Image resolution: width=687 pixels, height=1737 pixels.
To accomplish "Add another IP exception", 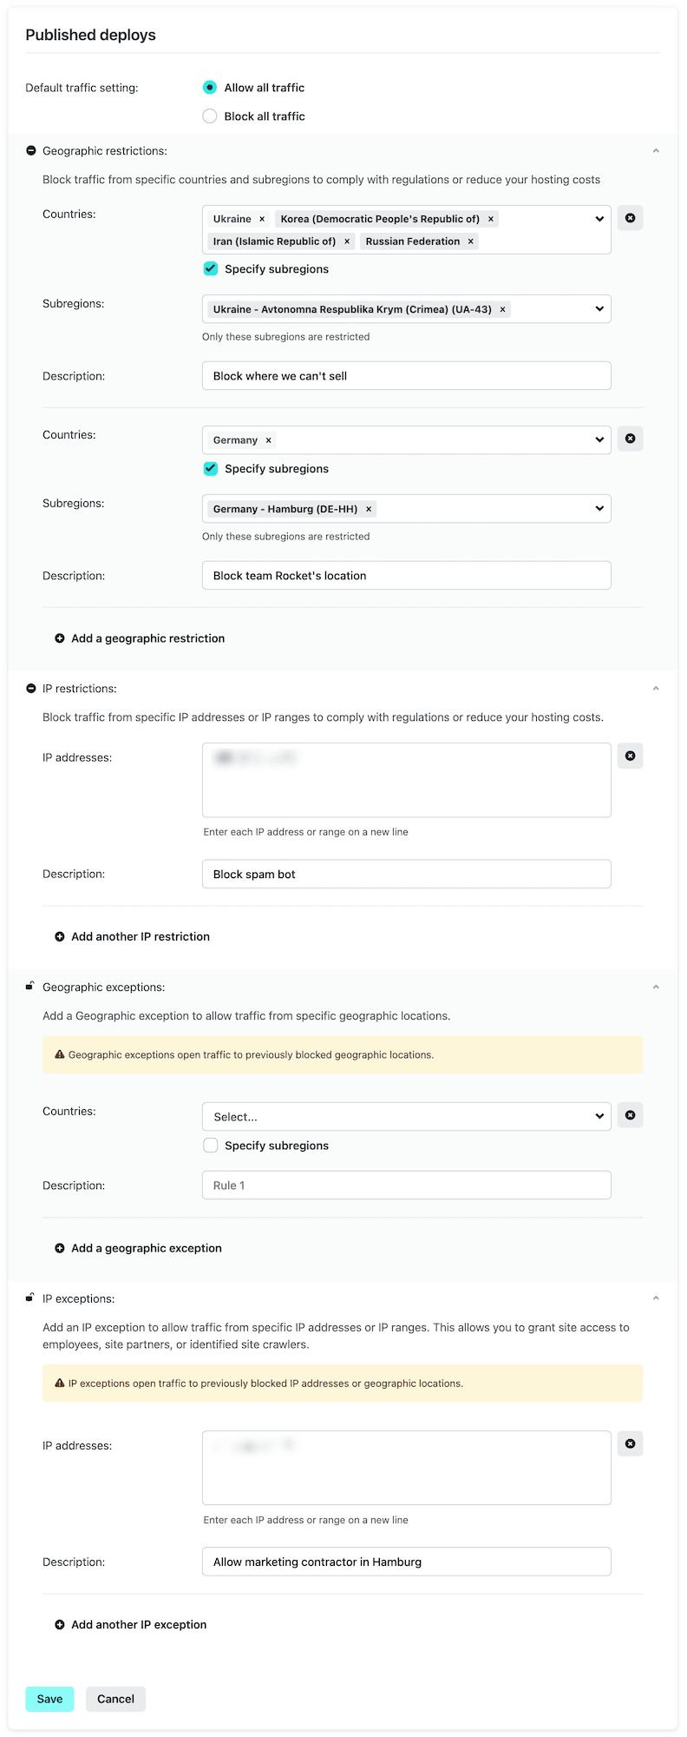I will point(130,1624).
